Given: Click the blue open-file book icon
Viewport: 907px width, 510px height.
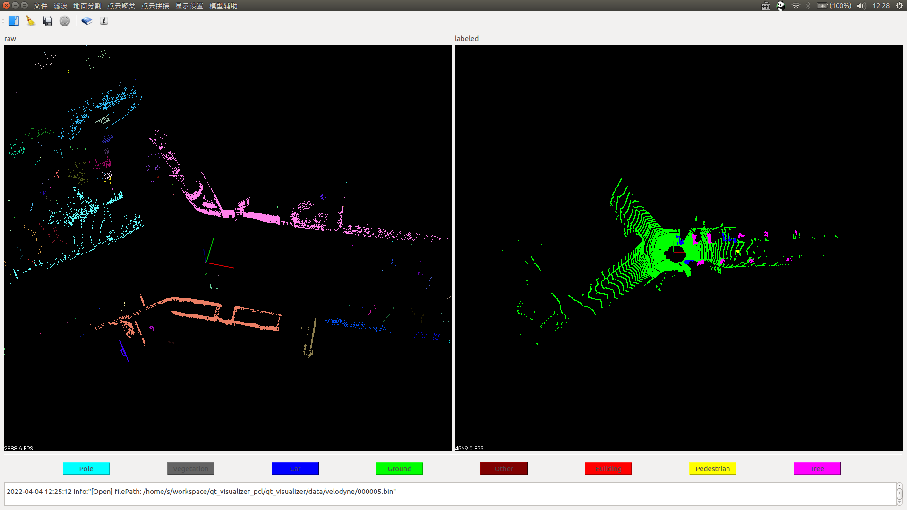Looking at the screenshot, I should 14,21.
